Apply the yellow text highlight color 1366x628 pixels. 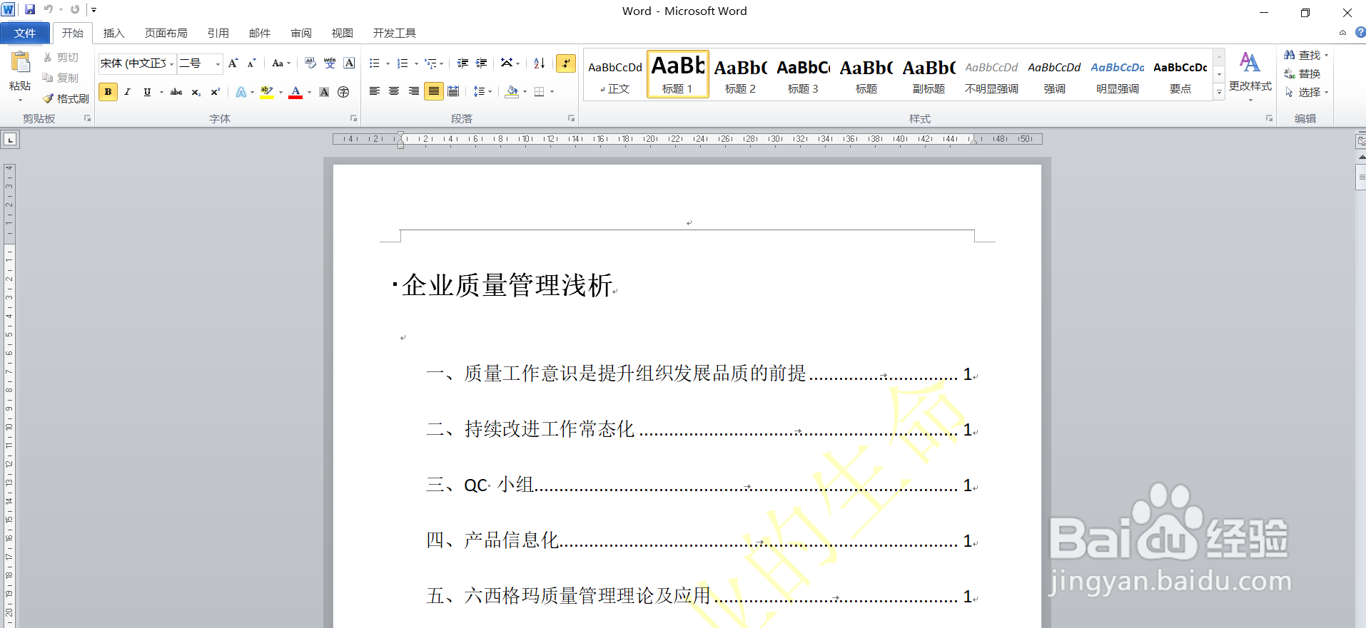(x=267, y=92)
